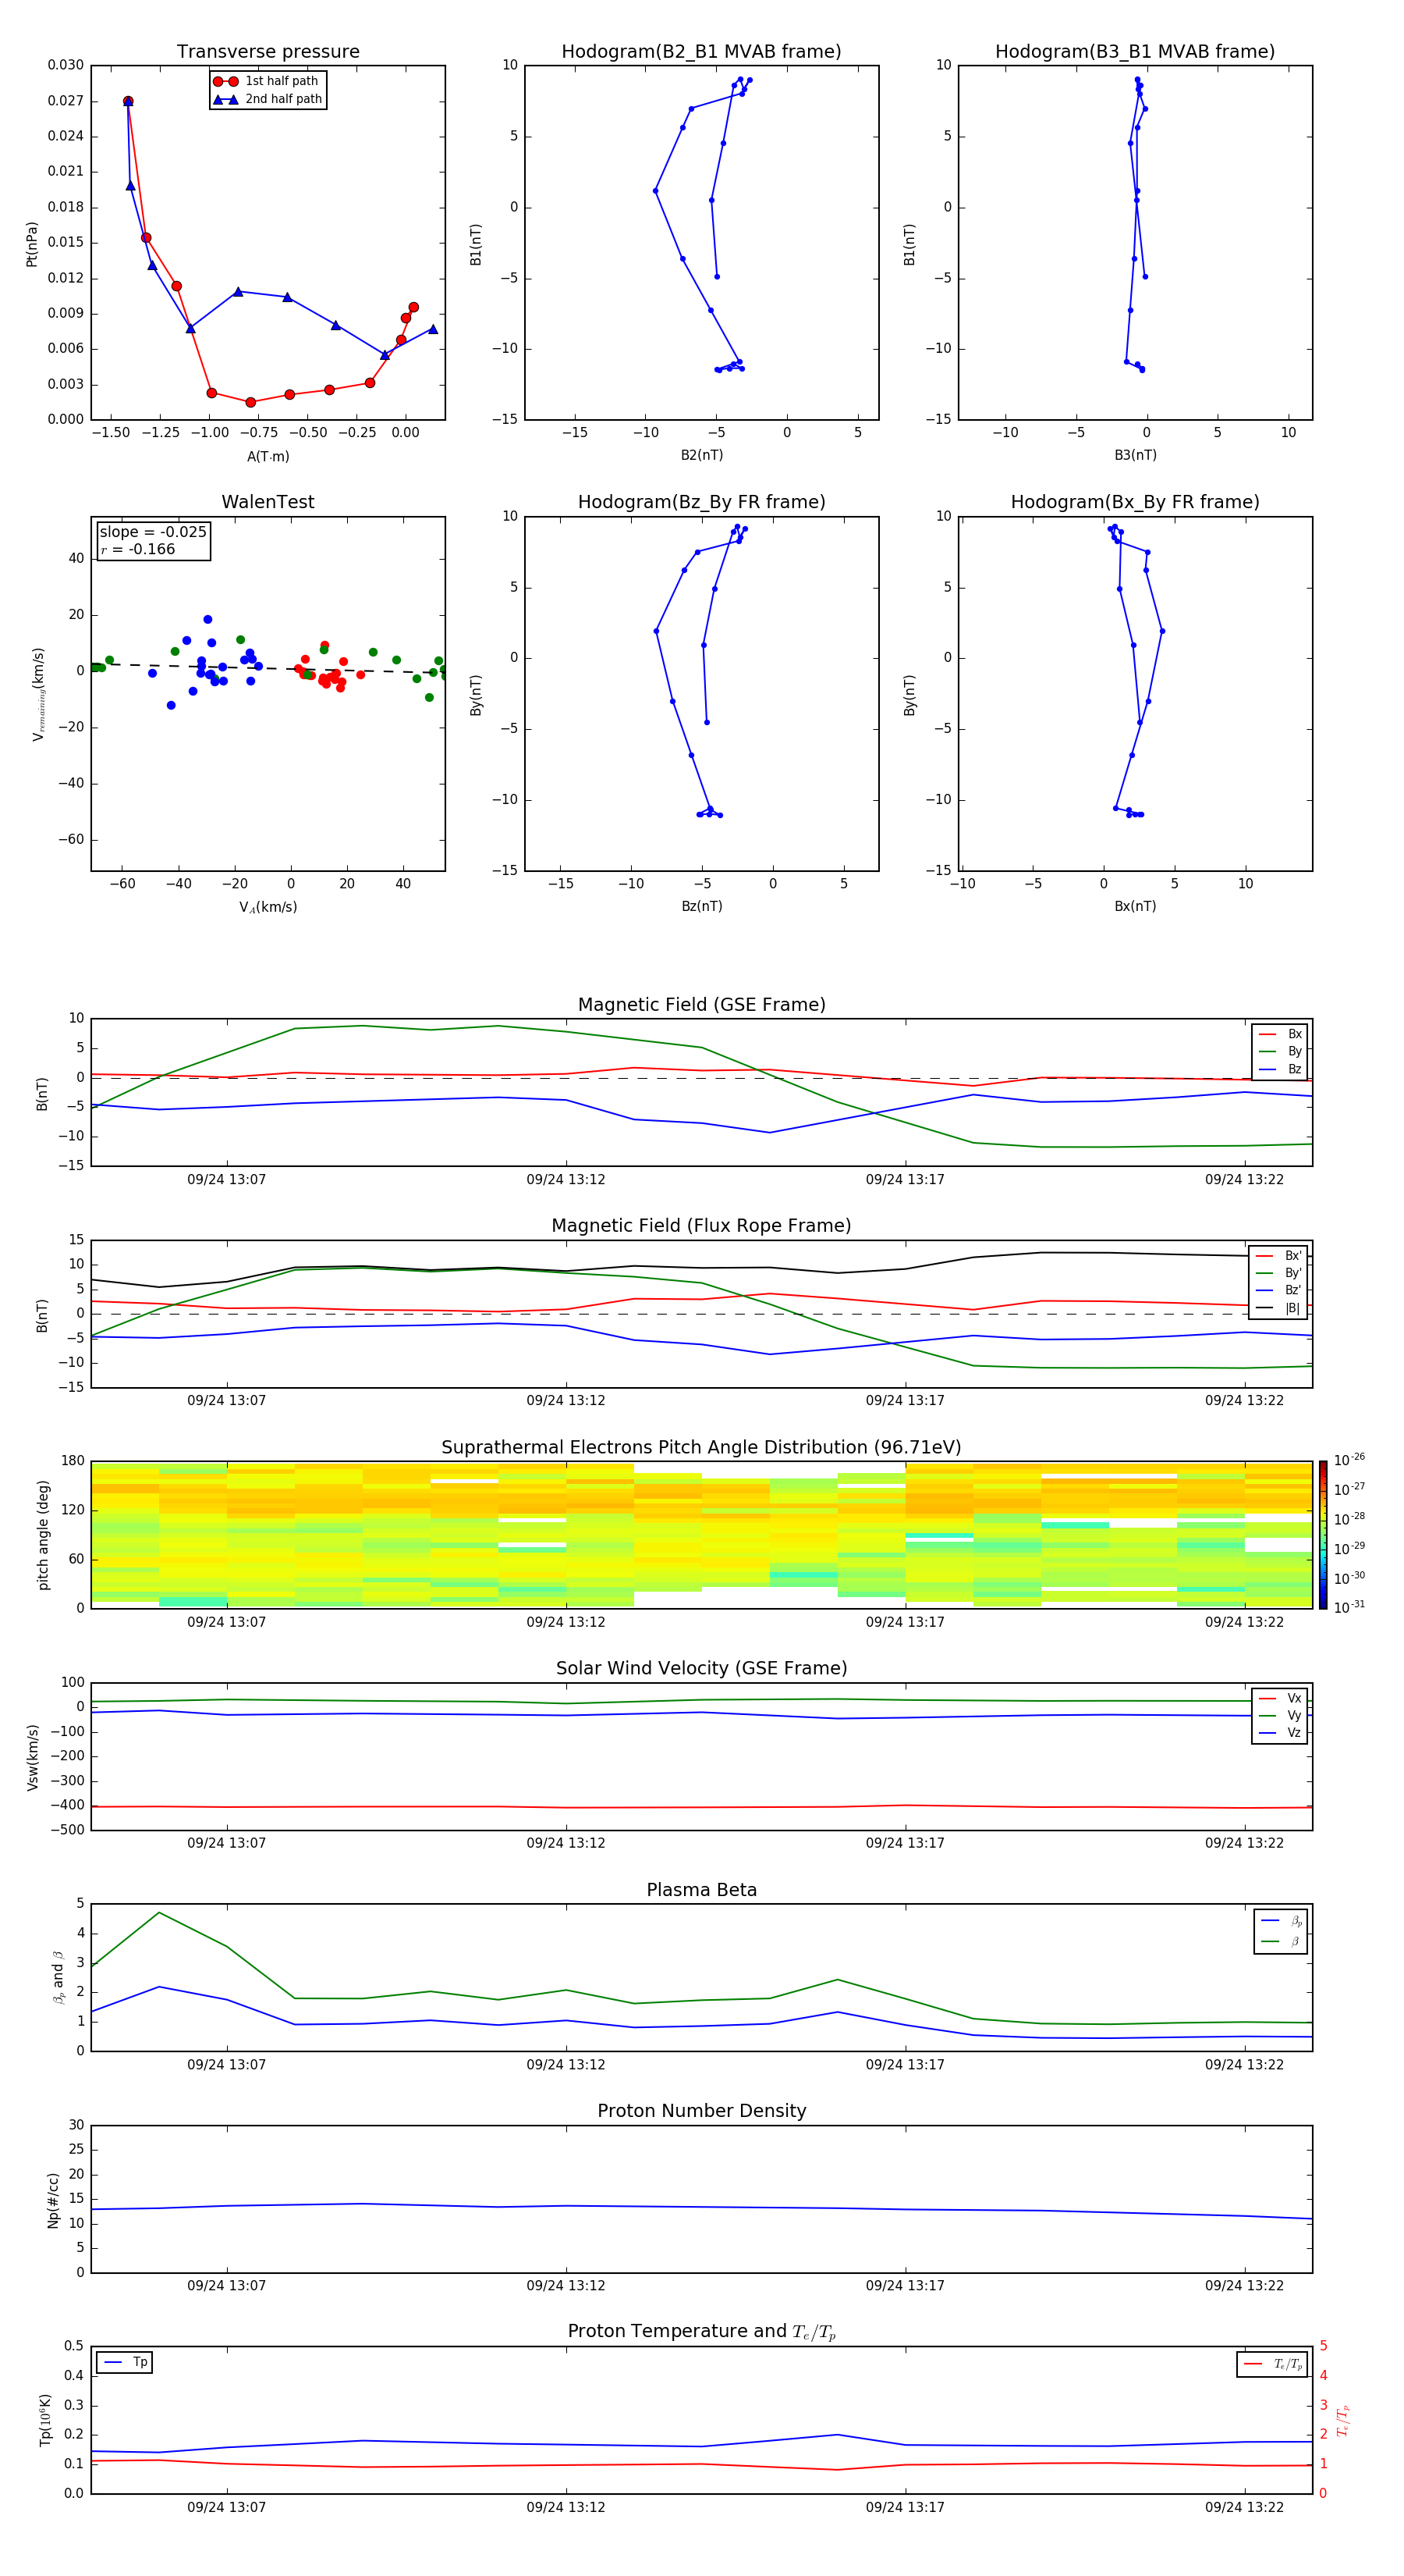
Task: Click the "Plasma Beta" plot title
Action: 701,1891
